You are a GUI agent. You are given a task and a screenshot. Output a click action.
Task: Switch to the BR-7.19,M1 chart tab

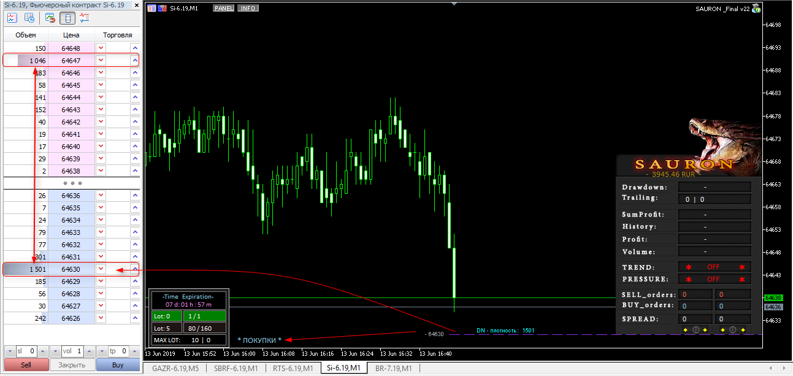[x=393, y=369]
